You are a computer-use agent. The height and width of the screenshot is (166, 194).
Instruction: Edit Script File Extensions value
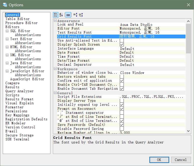click(152, 97)
